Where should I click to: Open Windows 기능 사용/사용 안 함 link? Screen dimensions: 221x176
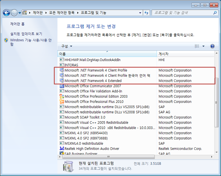click(31, 42)
